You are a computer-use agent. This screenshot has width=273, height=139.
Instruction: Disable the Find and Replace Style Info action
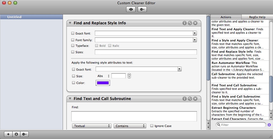pyautogui.click(x=190, y=23)
